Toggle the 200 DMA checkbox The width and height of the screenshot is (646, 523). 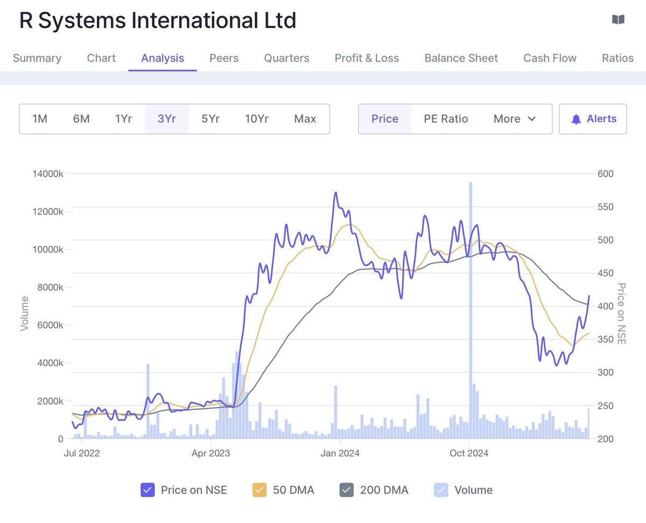tap(347, 490)
